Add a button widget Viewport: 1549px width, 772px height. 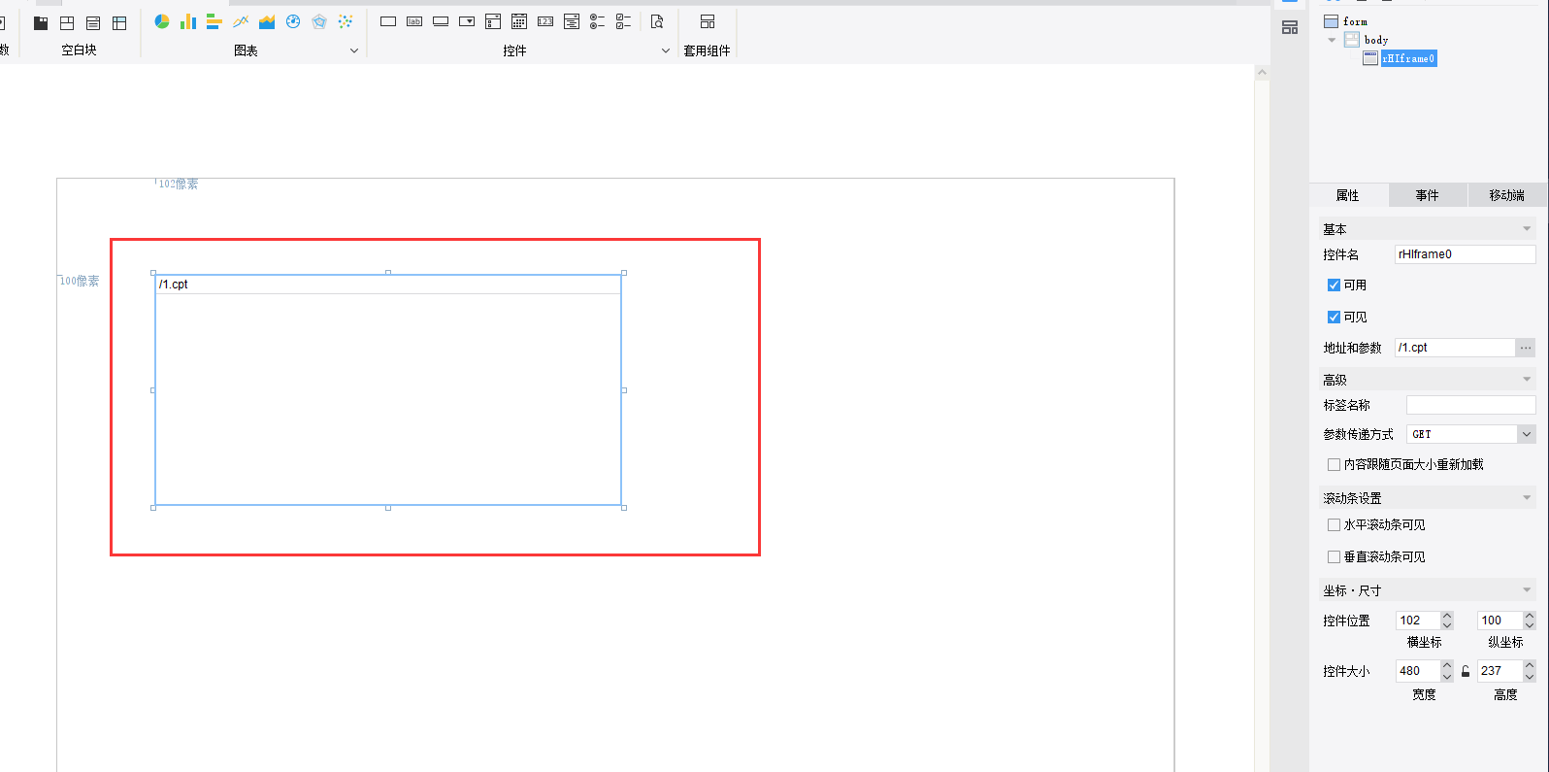441,21
